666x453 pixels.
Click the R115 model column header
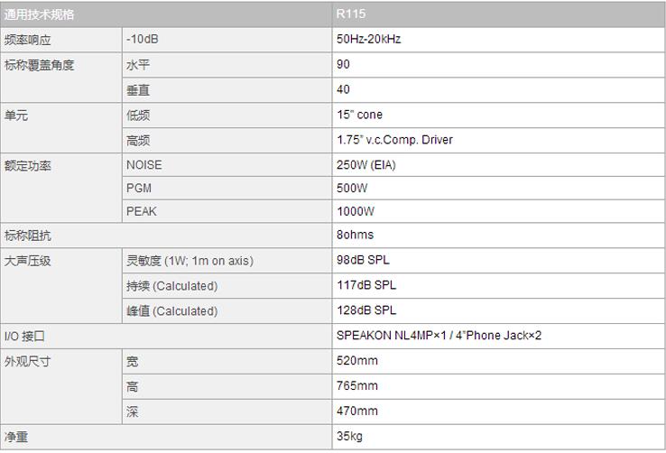(x=350, y=15)
